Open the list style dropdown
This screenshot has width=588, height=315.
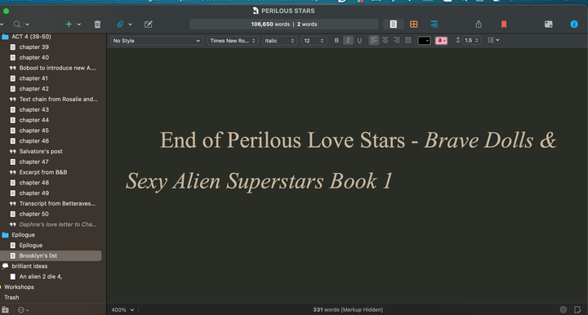pos(493,40)
